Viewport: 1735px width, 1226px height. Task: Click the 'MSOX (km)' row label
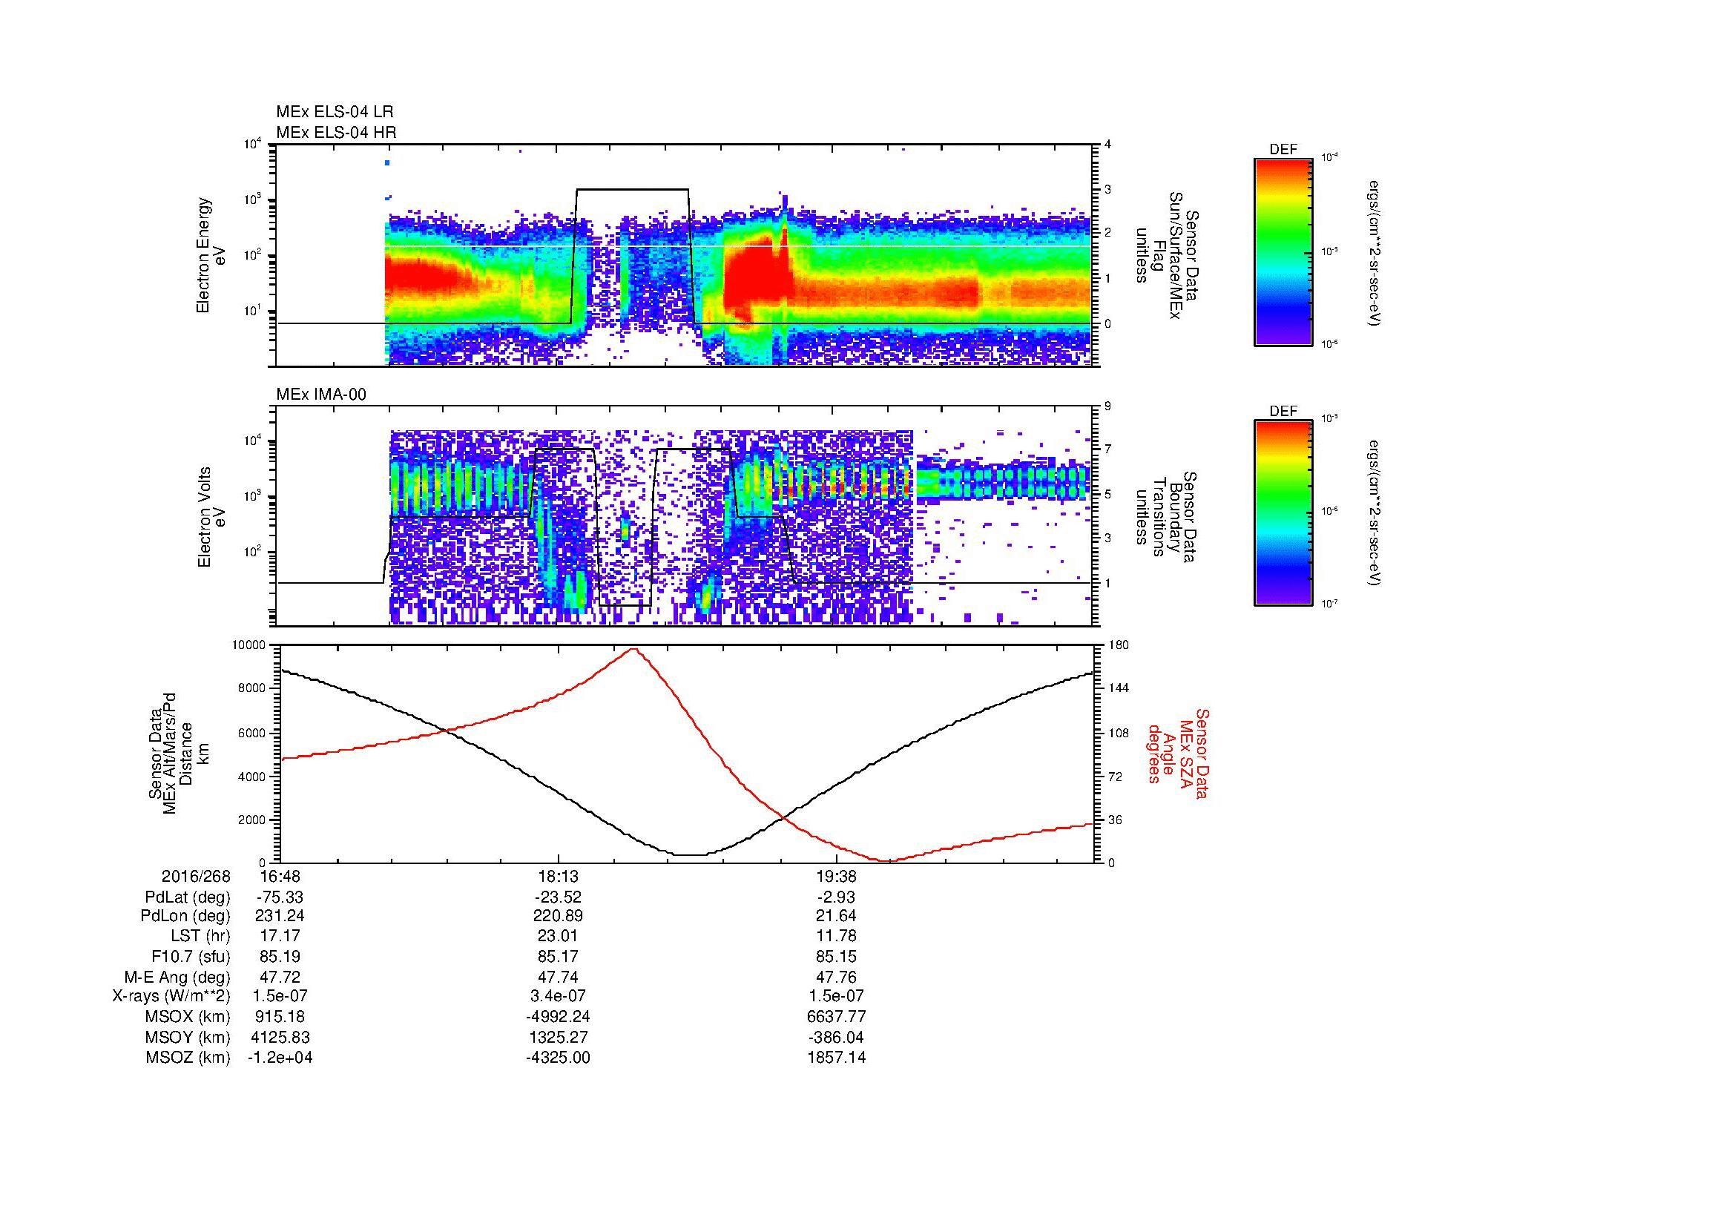pos(188,1017)
